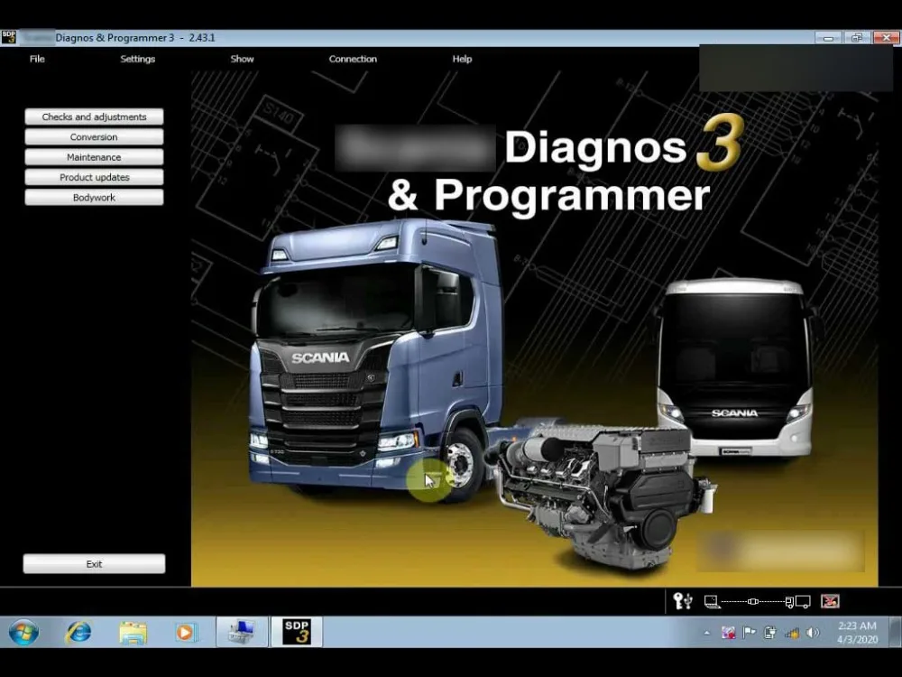
Task: Click the computer-to-vehicle connection status icon
Action: 757,601
